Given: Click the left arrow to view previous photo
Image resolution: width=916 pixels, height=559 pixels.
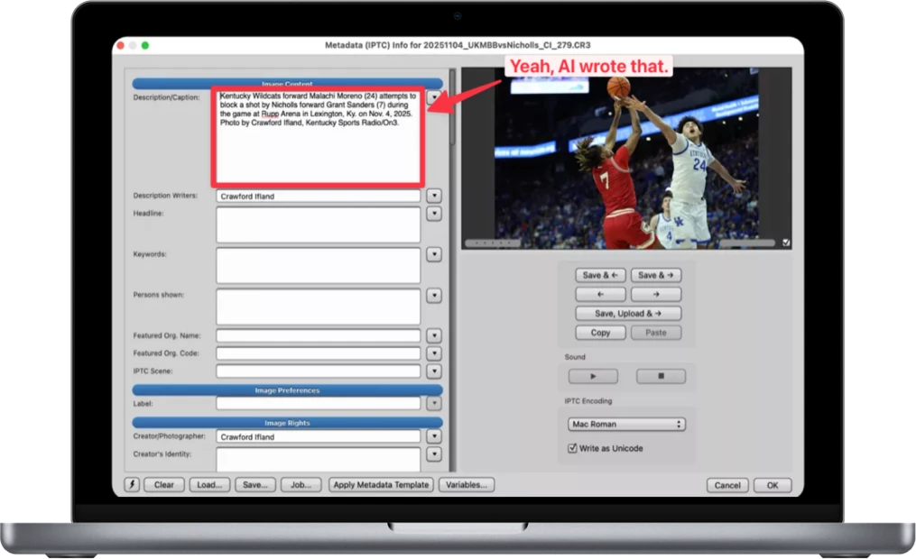Looking at the screenshot, I should click(599, 293).
